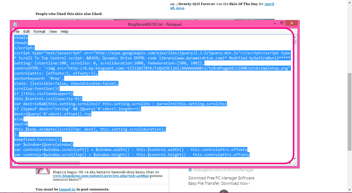Click the "var $window=jQuery(window)" line

point(44,144)
